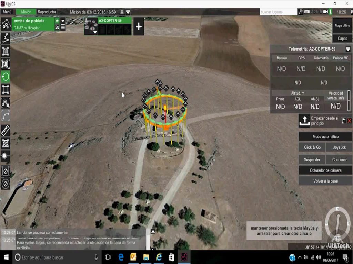Viewport: 353px width, 264px height.
Task: Activate the green Circle tool
Action: (6, 77)
